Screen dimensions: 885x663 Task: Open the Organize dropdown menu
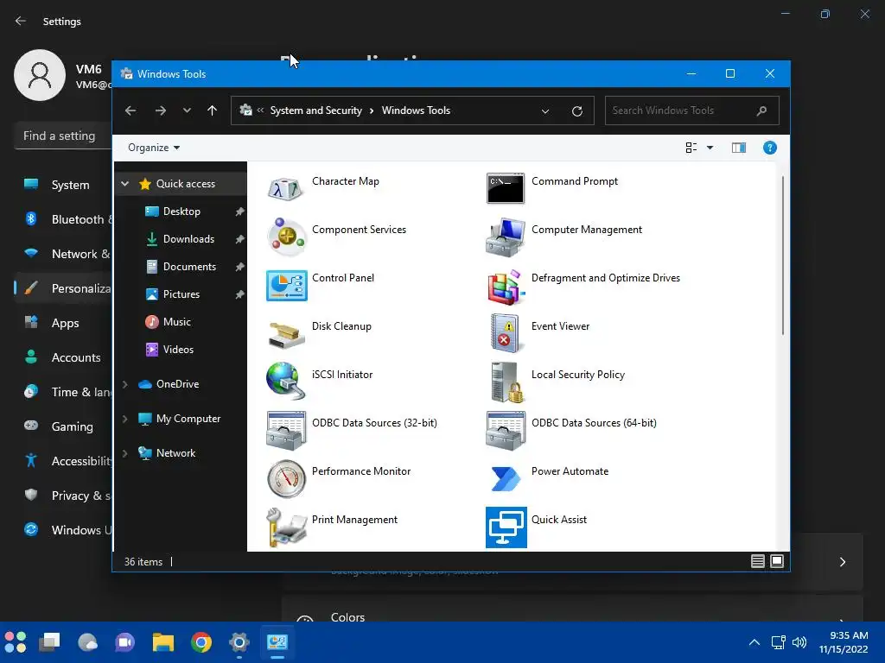[x=154, y=148]
